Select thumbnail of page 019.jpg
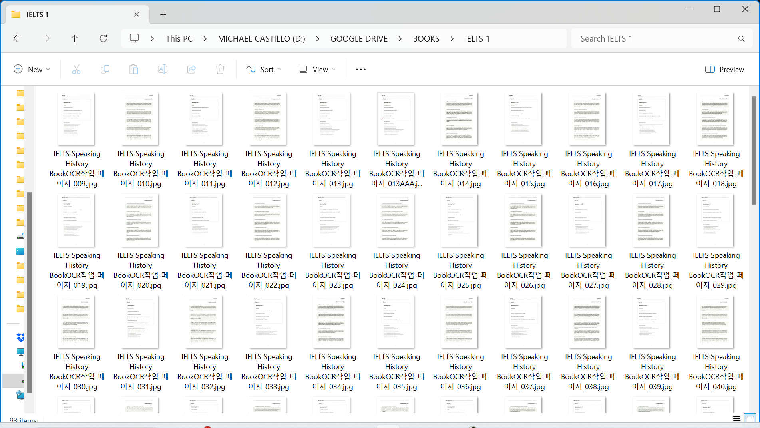This screenshot has height=428, width=760. pos(76,220)
